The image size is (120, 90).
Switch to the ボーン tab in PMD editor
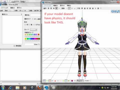pyautogui.click(x=21, y=10)
